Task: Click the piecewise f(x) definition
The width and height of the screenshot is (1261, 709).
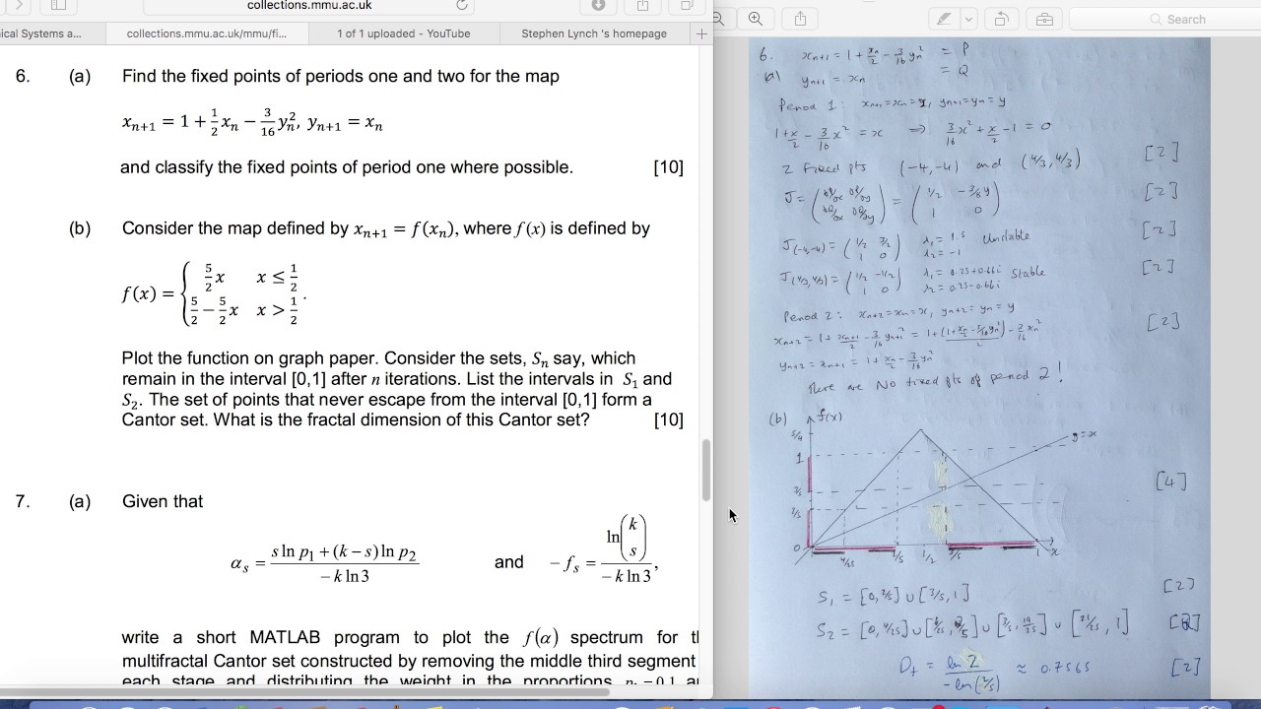Action: 214,293
